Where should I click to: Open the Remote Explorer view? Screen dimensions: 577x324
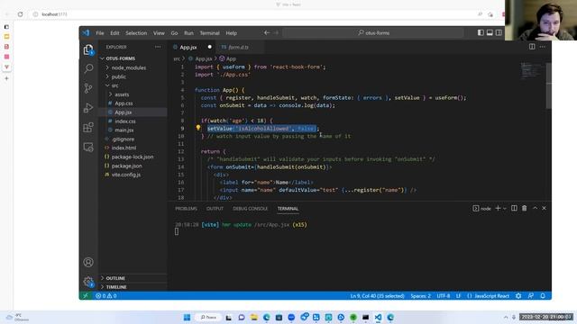click(88, 148)
